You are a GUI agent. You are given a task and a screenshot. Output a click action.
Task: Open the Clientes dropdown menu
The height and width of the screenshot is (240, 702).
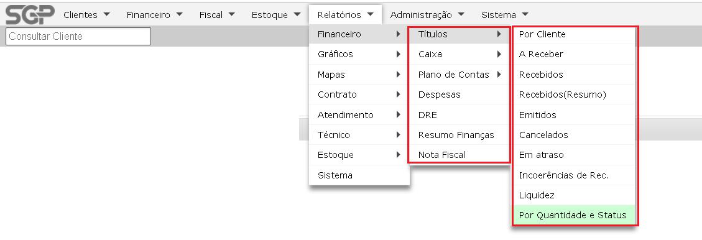point(86,15)
